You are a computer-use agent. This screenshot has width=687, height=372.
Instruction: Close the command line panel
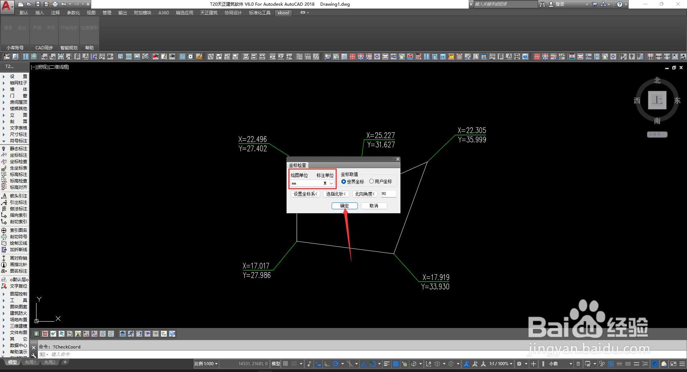(x=34, y=348)
